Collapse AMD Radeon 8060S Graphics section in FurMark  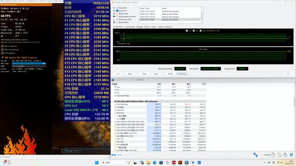pos(2,58)
